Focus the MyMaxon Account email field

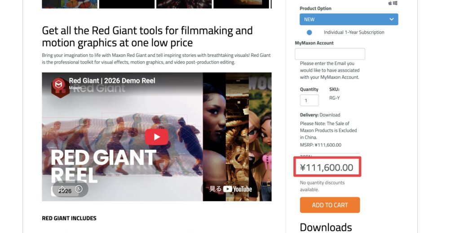(330, 54)
